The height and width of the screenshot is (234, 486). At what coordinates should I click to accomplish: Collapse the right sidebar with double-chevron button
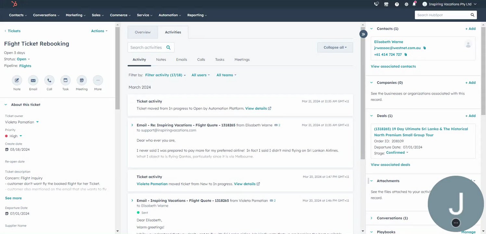coord(363,34)
